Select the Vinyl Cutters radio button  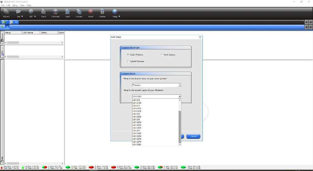click(162, 54)
